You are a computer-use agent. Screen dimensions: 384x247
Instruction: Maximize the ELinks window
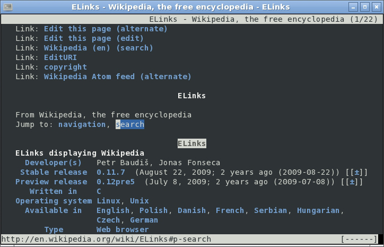tap(365, 7)
